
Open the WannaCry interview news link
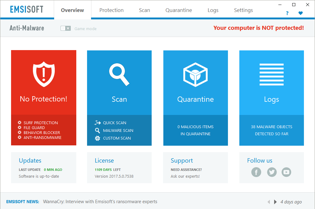100,202
